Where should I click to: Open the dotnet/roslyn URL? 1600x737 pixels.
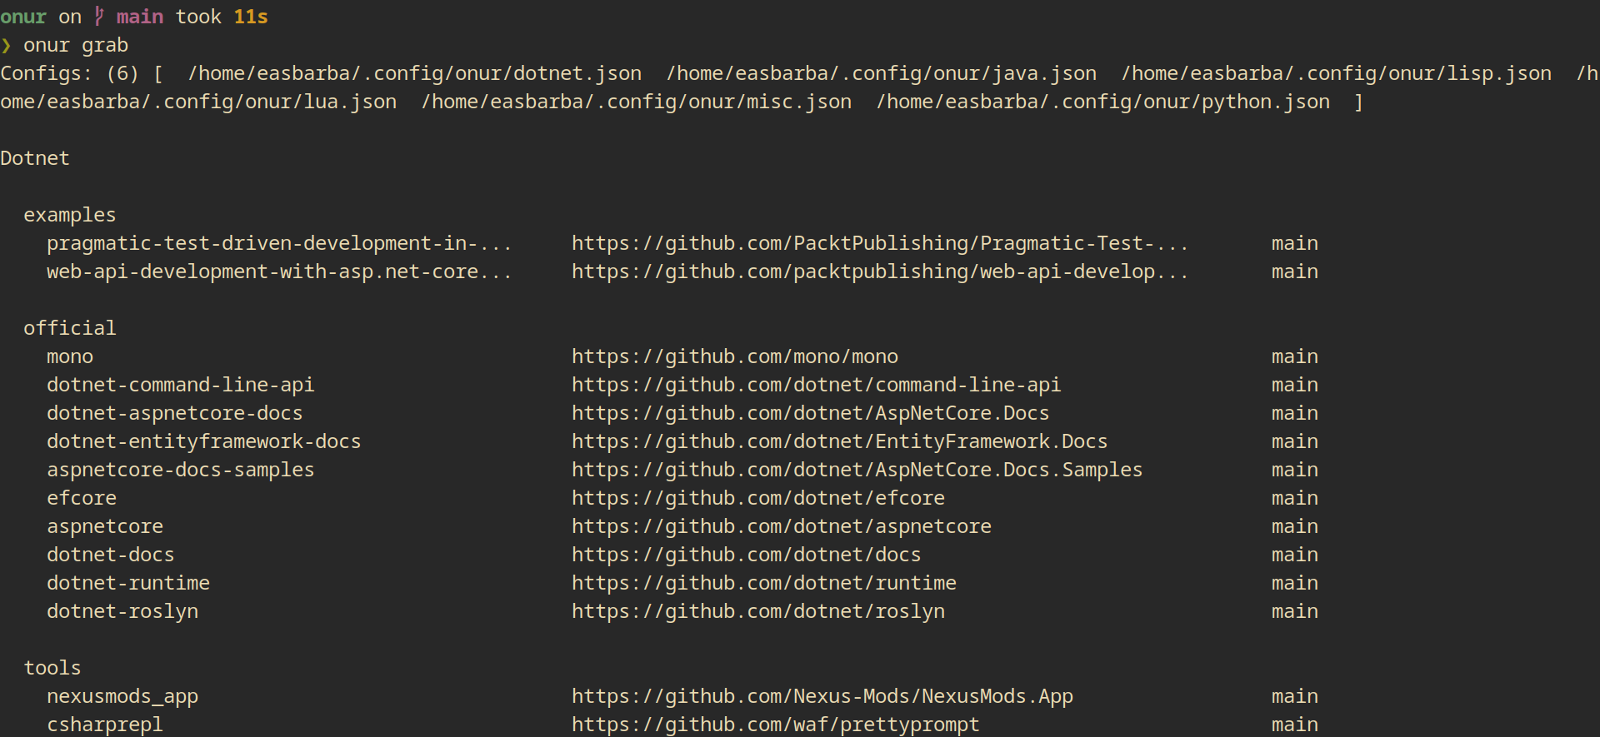point(758,611)
